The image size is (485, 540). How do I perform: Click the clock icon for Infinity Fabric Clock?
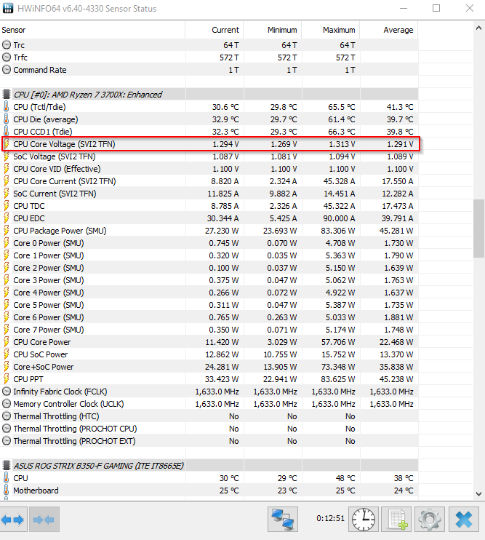(x=7, y=392)
